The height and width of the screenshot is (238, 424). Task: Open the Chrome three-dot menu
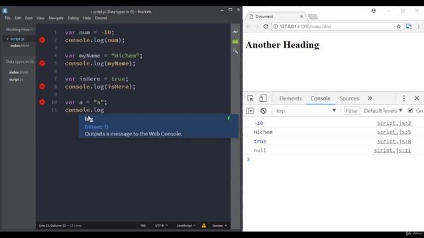419,26
